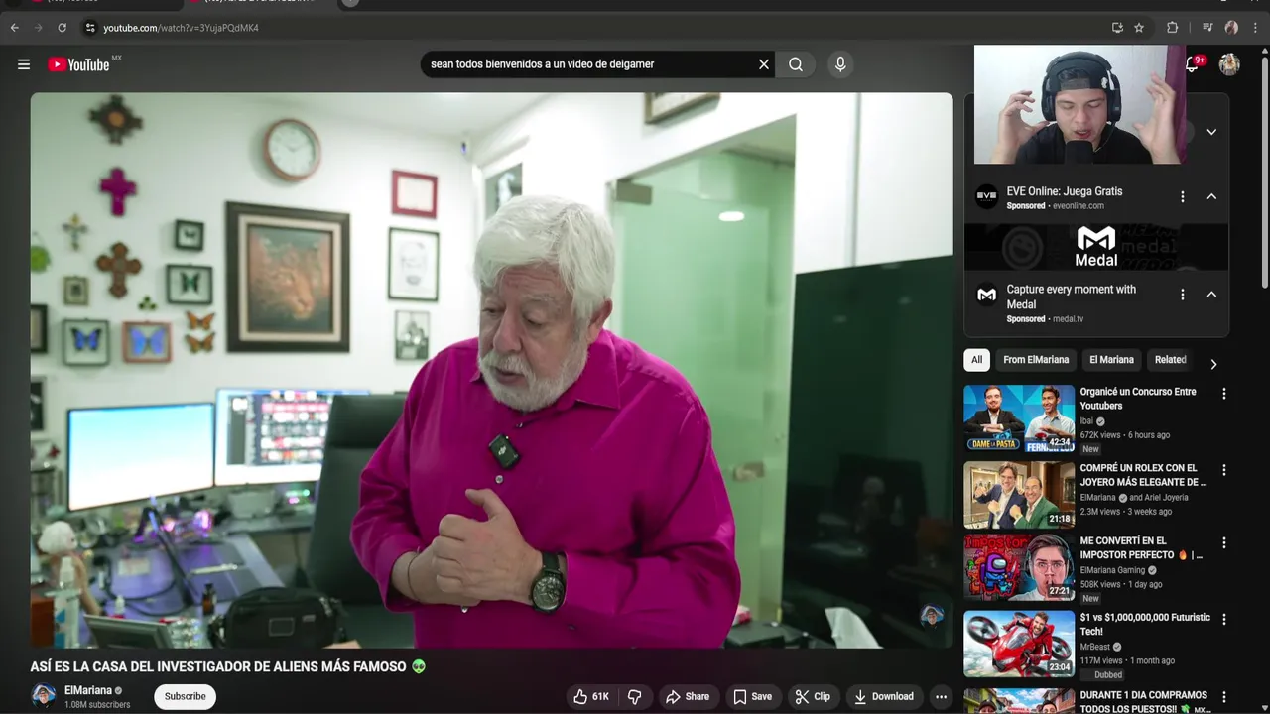Screen dimensions: 1270x714
Task: Click the channel watermark in the video
Action: tap(932, 616)
